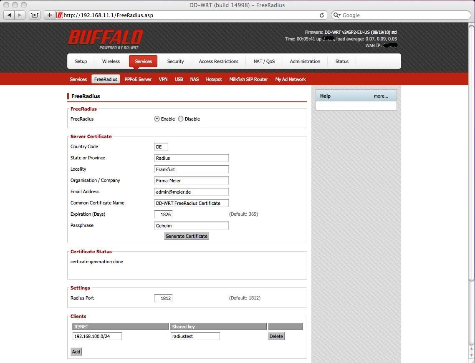Delete the 192.168.100.0/24 client
This screenshot has height=363, width=475.
pos(276,336)
